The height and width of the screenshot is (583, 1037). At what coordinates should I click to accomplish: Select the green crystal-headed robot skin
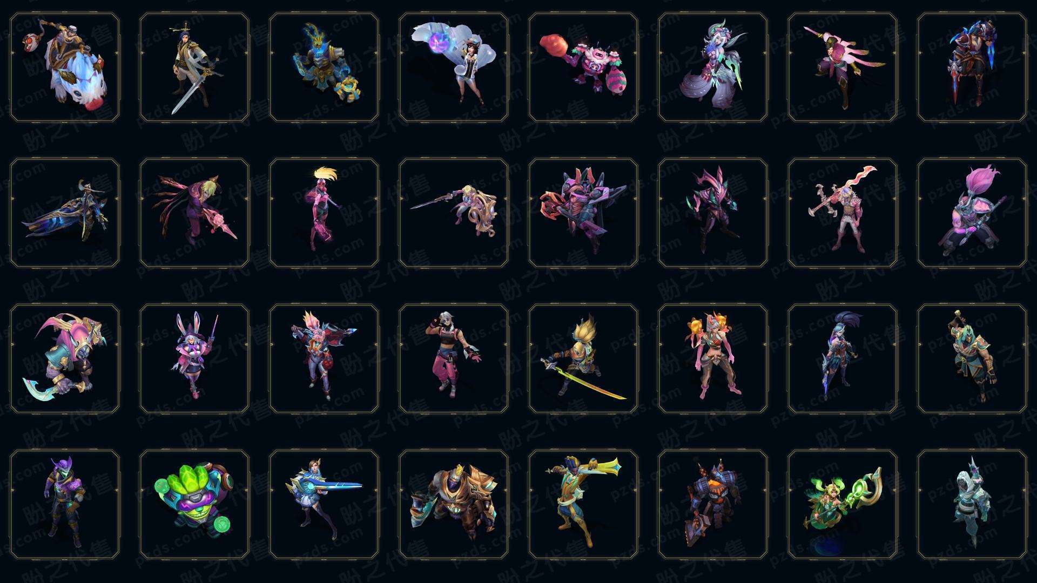point(194,504)
